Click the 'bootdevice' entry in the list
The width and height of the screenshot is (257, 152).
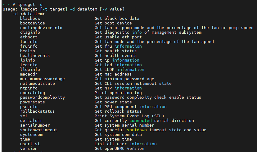click(x=32, y=23)
